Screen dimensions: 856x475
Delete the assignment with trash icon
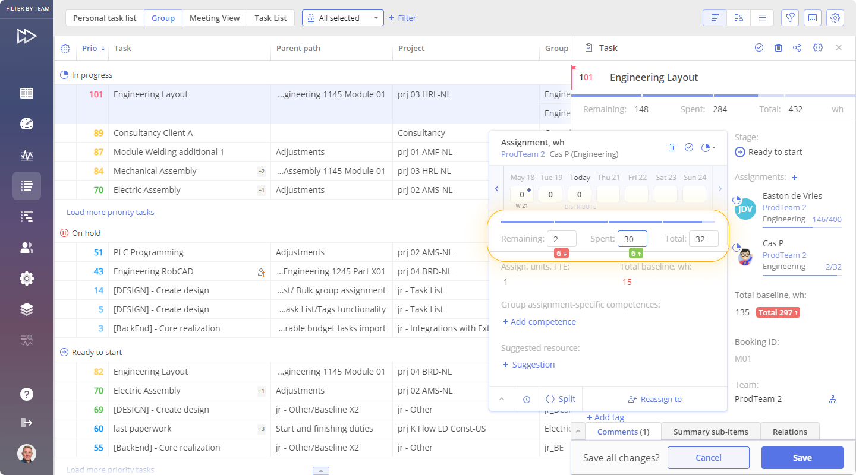[672, 147]
